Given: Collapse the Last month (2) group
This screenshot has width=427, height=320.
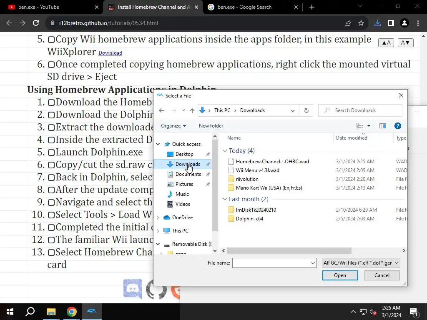Looking at the screenshot, I should tap(225, 199).
